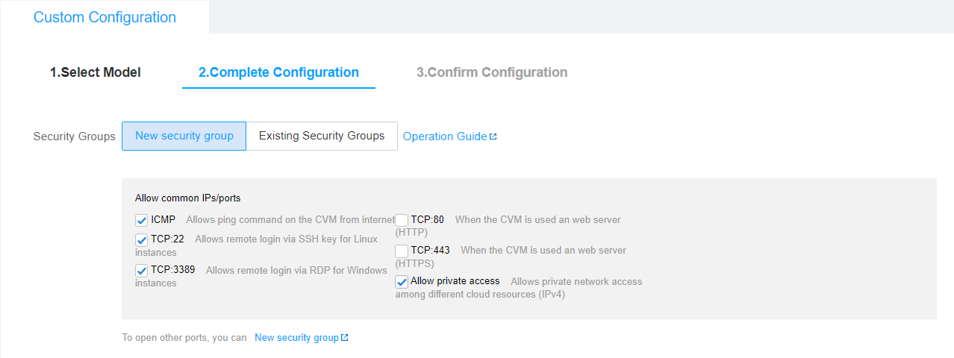Click external-link icon after bottom New security group
The height and width of the screenshot is (358, 954).
(344, 338)
